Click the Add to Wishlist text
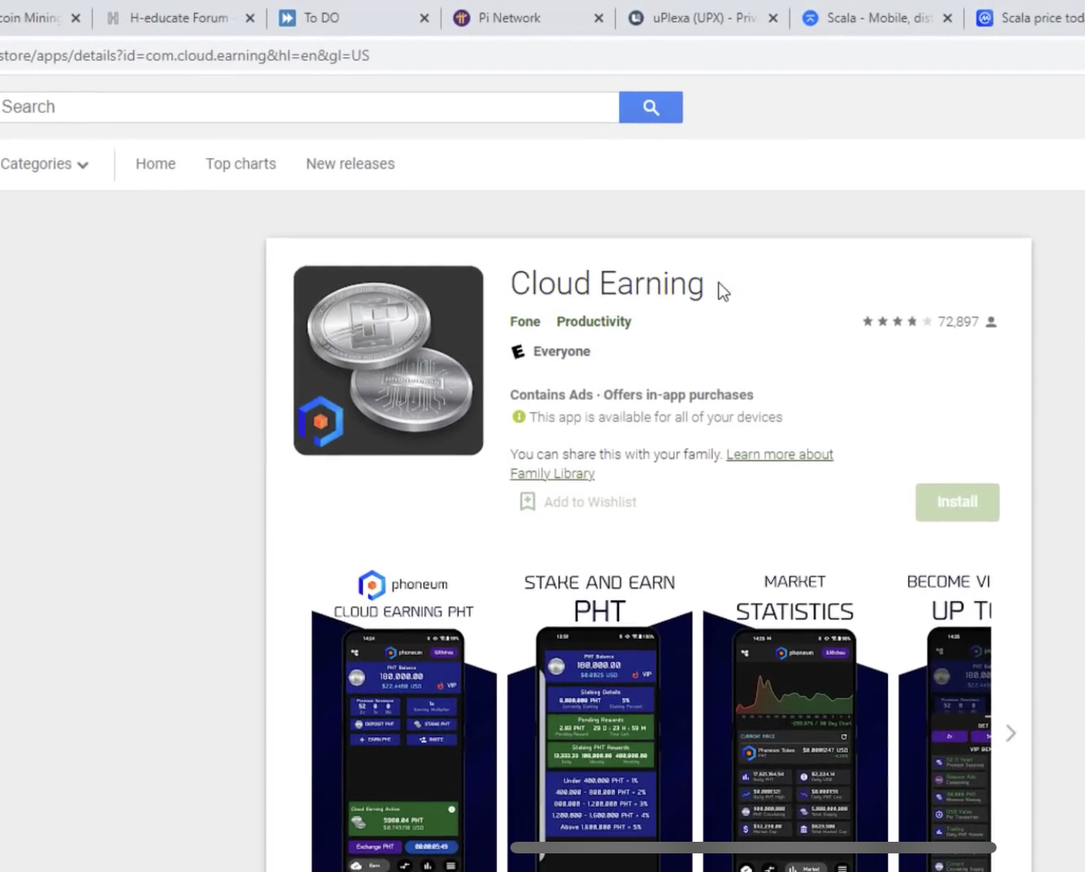The width and height of the screenshot is (1085, 872). click(x=590, y=502)
